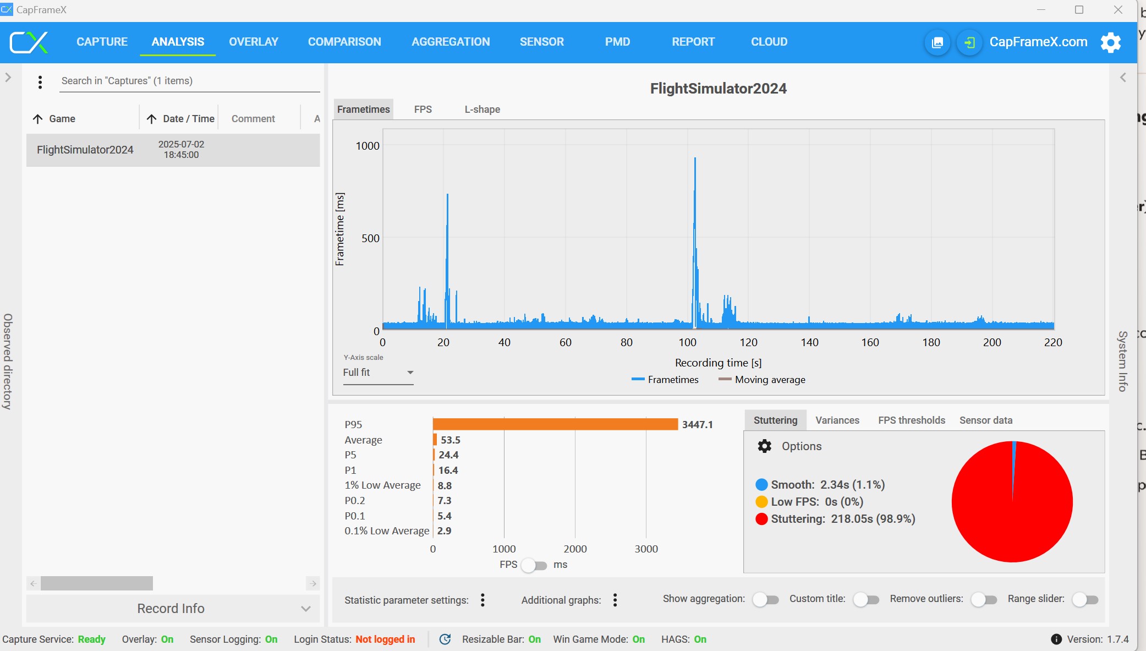
Task: Click the CapFrameX logo icon
Action: [x=29, y=42]
